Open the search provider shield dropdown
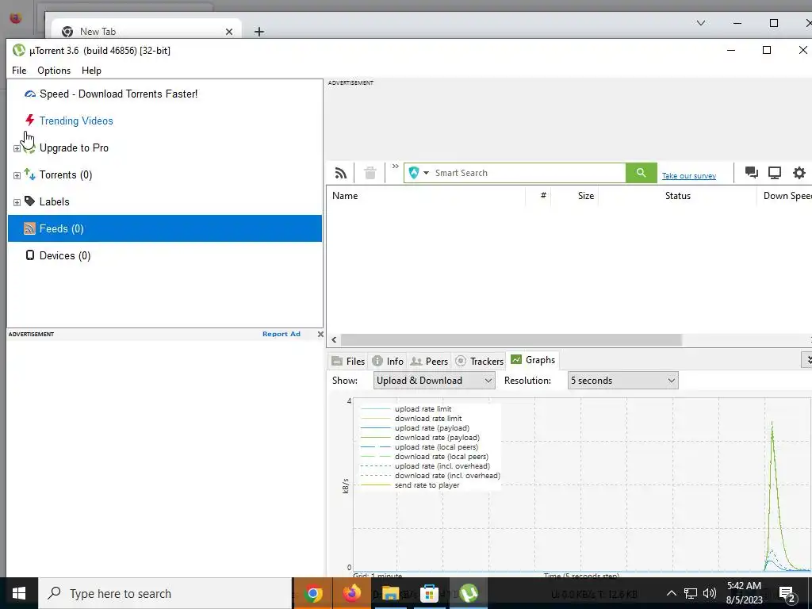 pyautogui.click(x=419, y=173)
